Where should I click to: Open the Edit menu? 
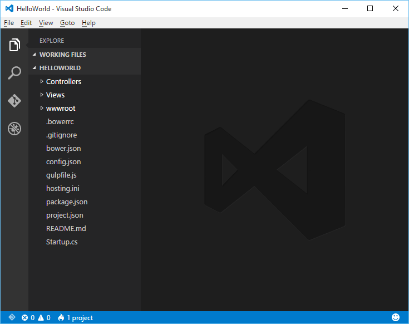click(26, 23)
